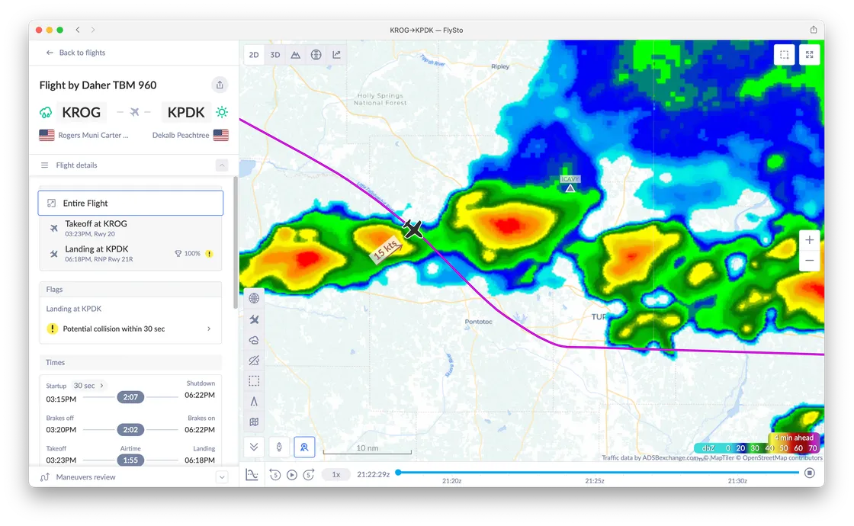Click the timeline at the 21:25z mark
Viewport: 854px width, 526px height.
click(x=595, y=473)
